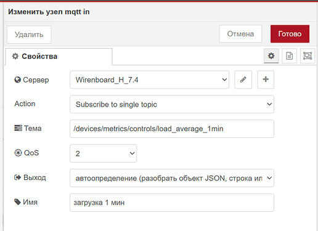This screenshot has width=318, height=231.
Task: Click the Выход label text
Action: [x=35, y=177]
